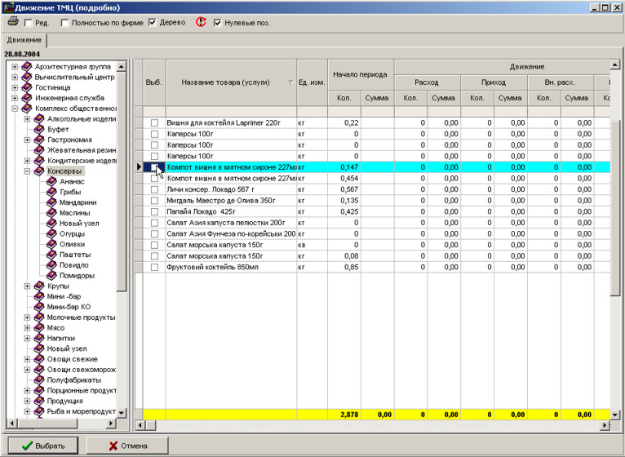Click the printer icon in the toolbar
This screenshot has height=457, width=625.
point(13,22)
